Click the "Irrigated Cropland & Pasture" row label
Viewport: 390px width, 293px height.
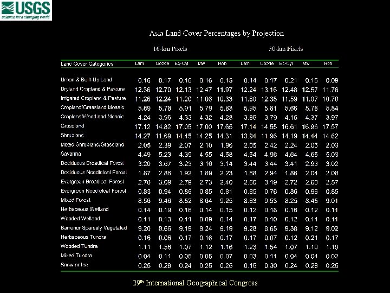(x=93, y=98)
